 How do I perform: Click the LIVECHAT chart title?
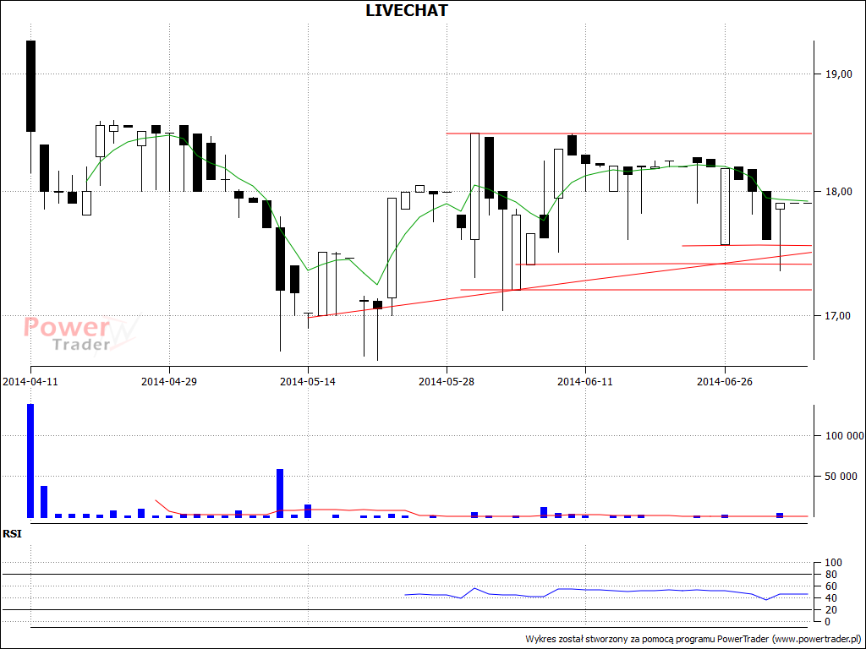pyautogui.click(x=407, y=10)
